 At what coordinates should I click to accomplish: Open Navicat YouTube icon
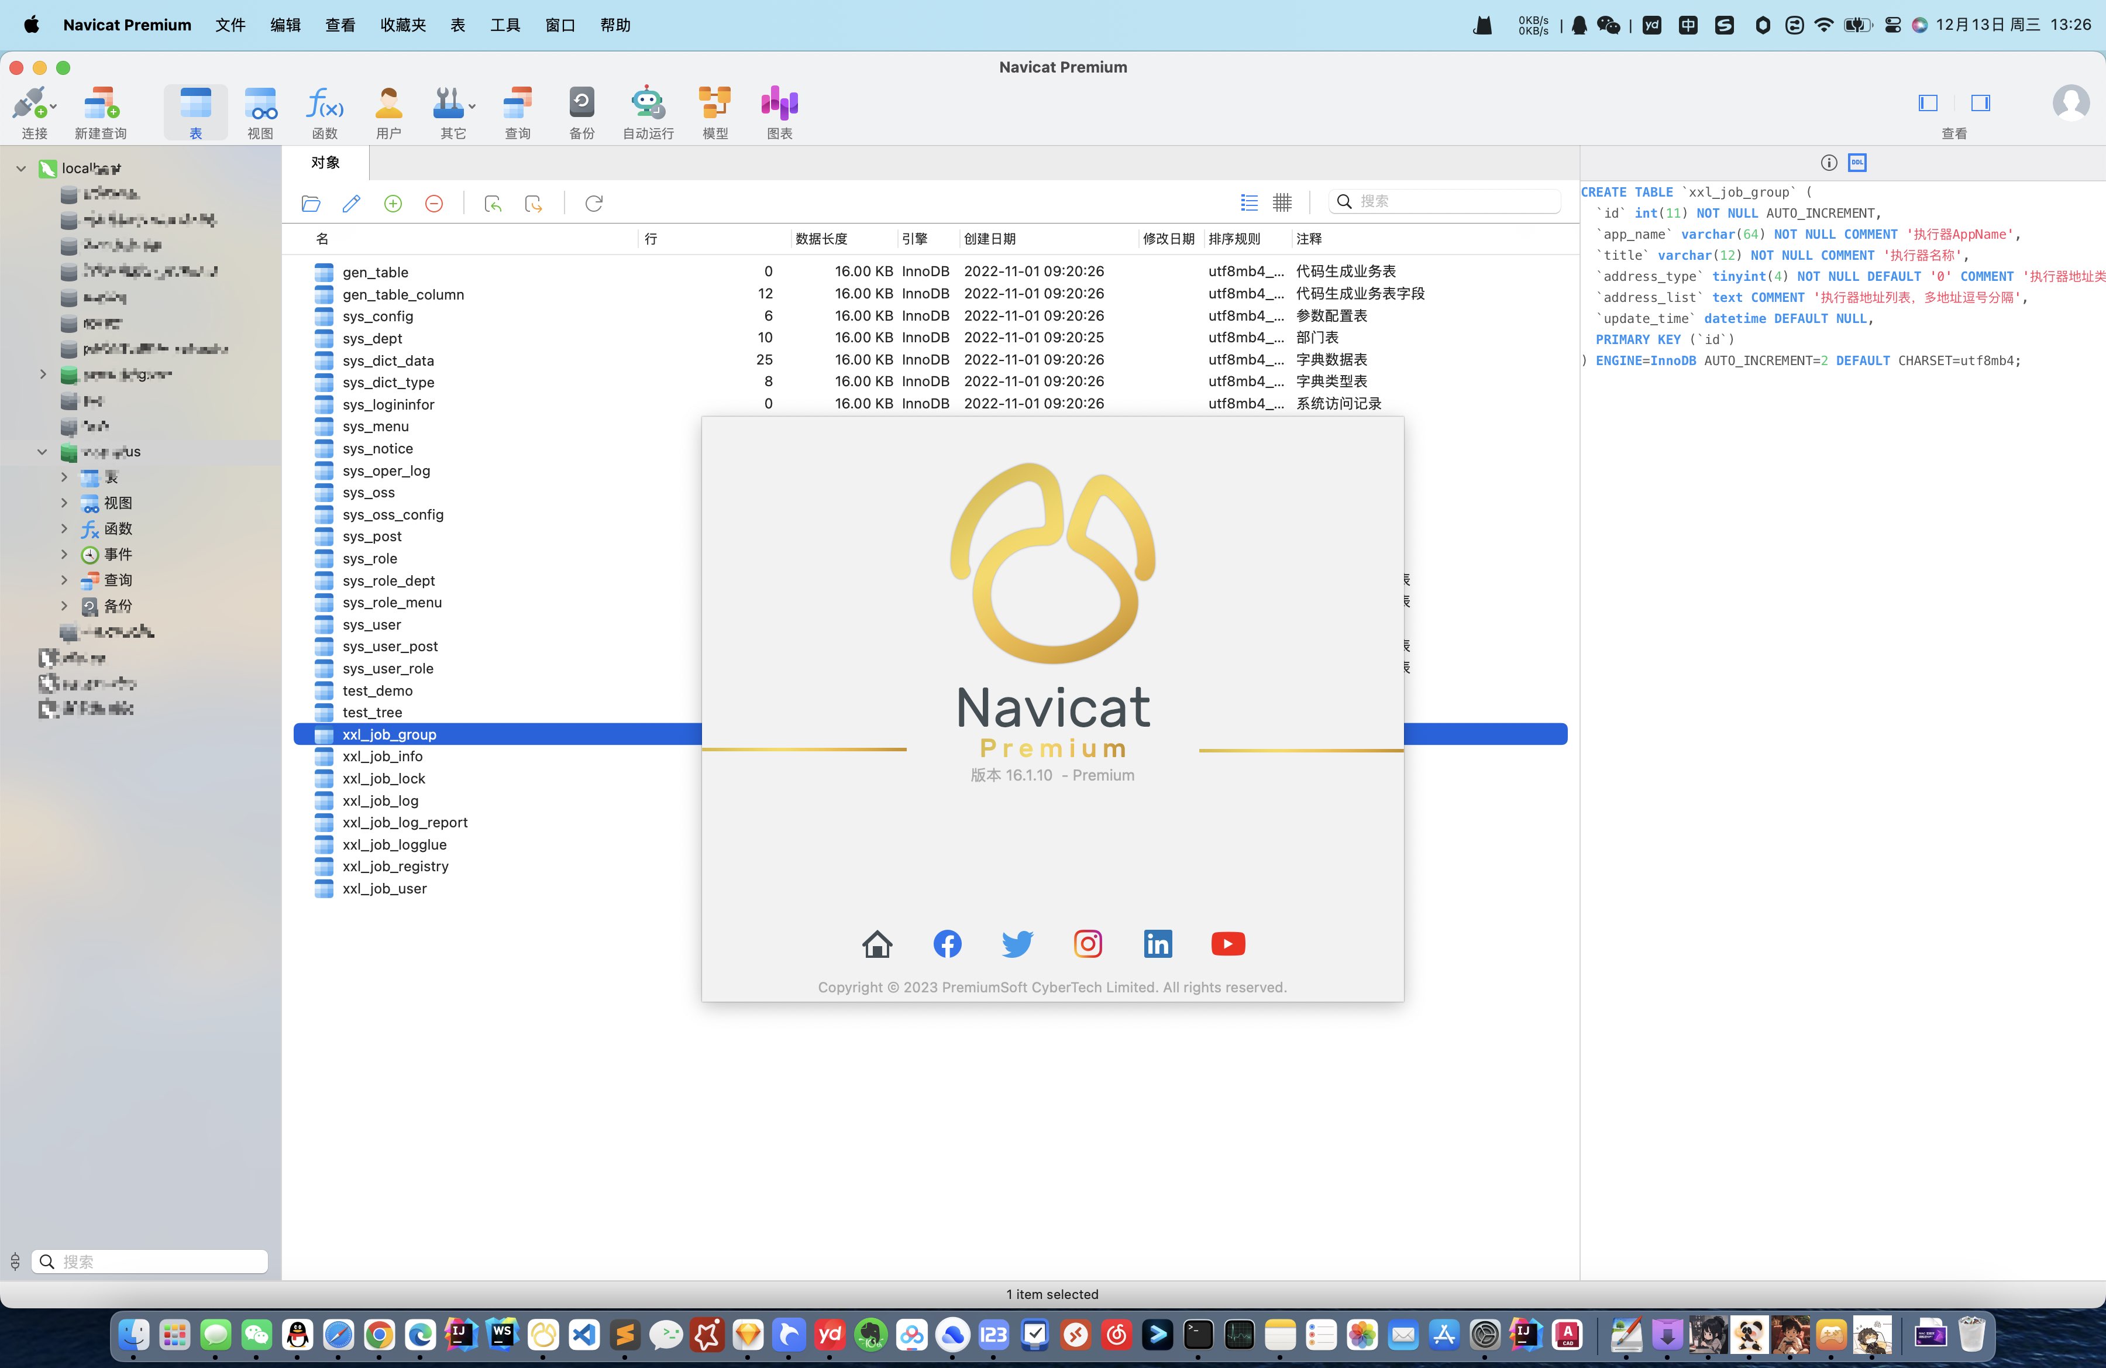(x=1227, y=944)
